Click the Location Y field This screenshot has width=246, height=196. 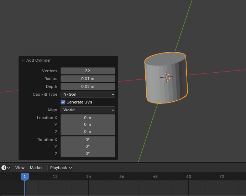click(x=88, y=125)
